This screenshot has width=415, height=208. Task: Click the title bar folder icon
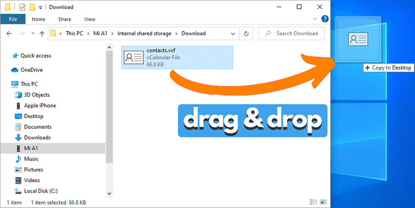[8, 7]
